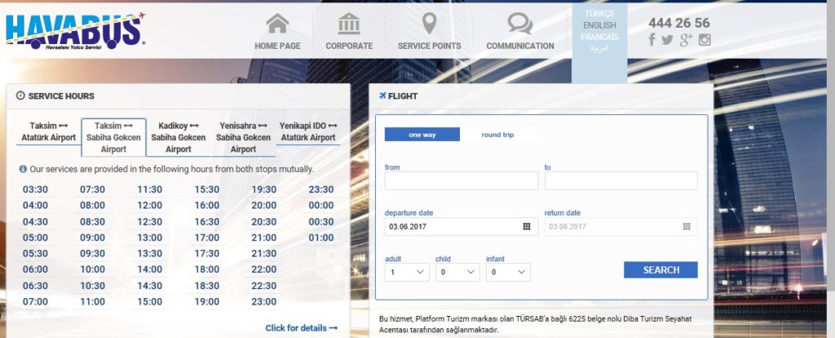The height and width of the screenshot is (338, 835).
Task: Switch language to FRANÇAIS
Action: tap(599, 37)
